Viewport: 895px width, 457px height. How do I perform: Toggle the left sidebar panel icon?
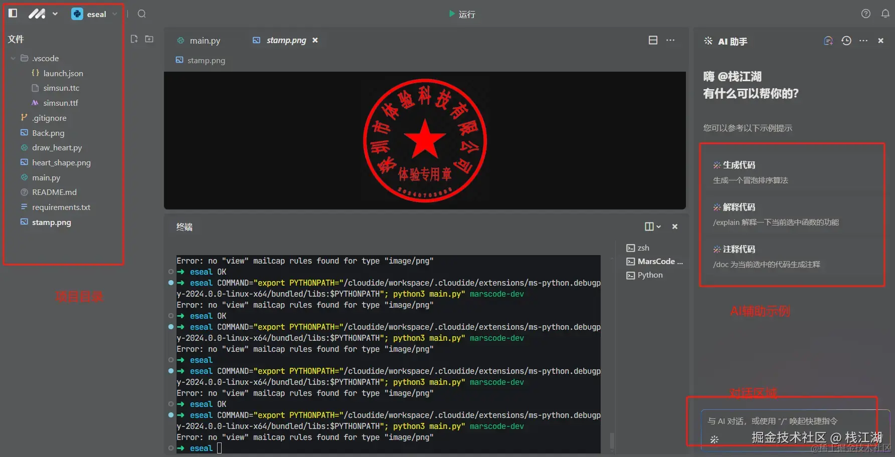[x=13, y=14]
